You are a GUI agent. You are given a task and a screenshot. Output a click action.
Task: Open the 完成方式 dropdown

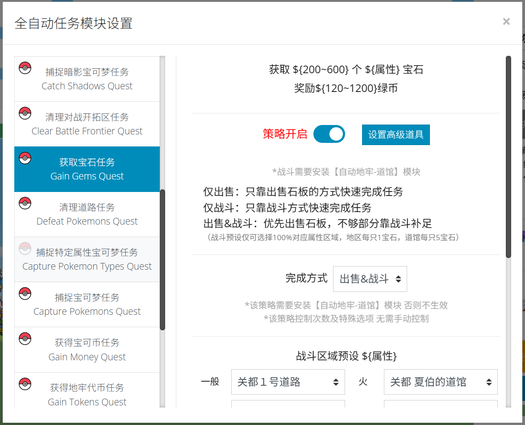370,279
